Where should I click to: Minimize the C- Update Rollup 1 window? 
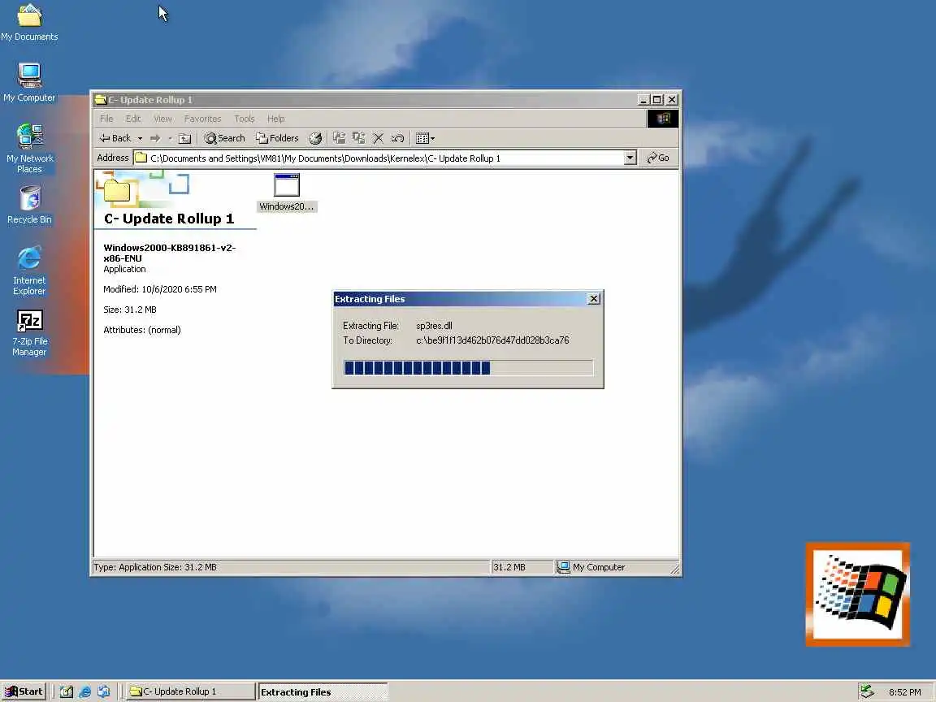click(x=643, y=100)
